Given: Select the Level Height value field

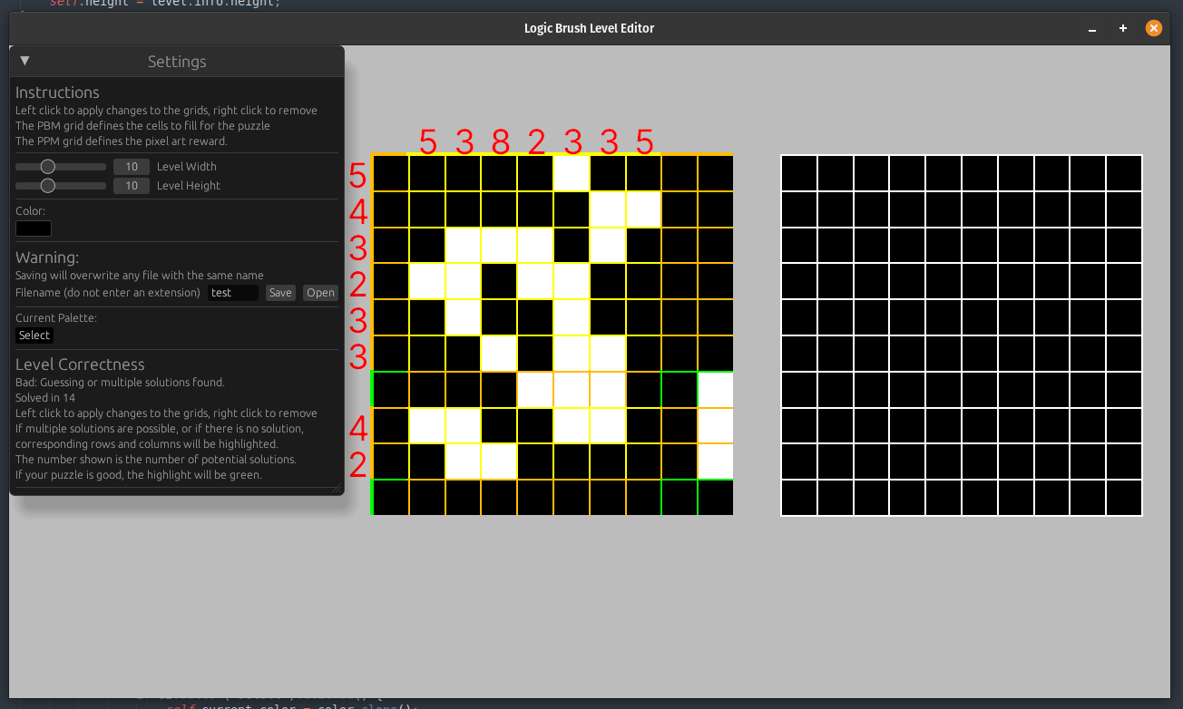Looking at the screenshot, I should (x=132, y=186).
